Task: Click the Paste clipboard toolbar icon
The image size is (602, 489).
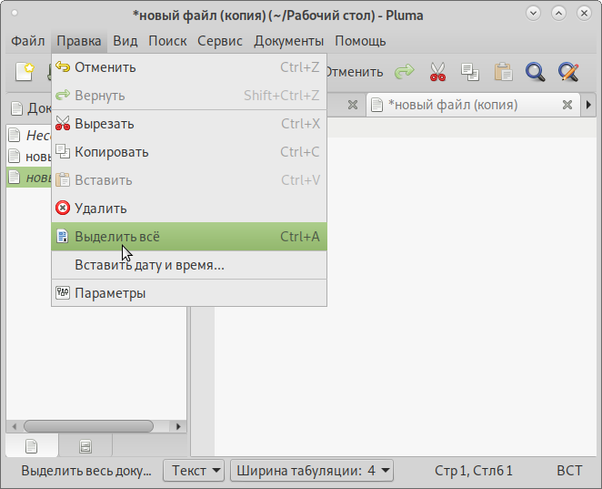Action: point(502,71)
